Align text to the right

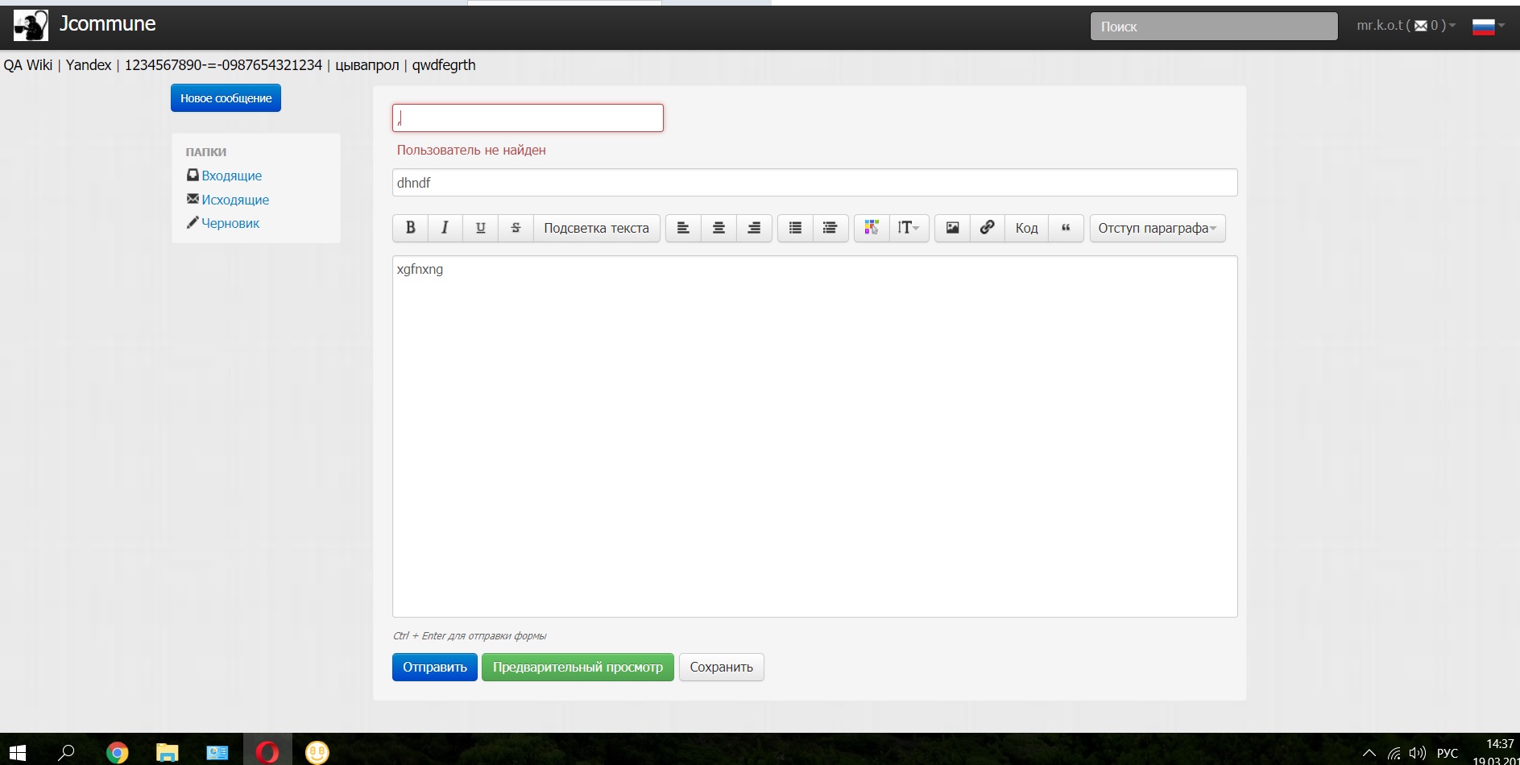[754, 228]
